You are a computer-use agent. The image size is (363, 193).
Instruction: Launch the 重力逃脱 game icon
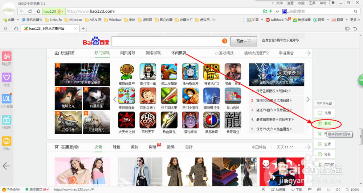tap(233, 96)
